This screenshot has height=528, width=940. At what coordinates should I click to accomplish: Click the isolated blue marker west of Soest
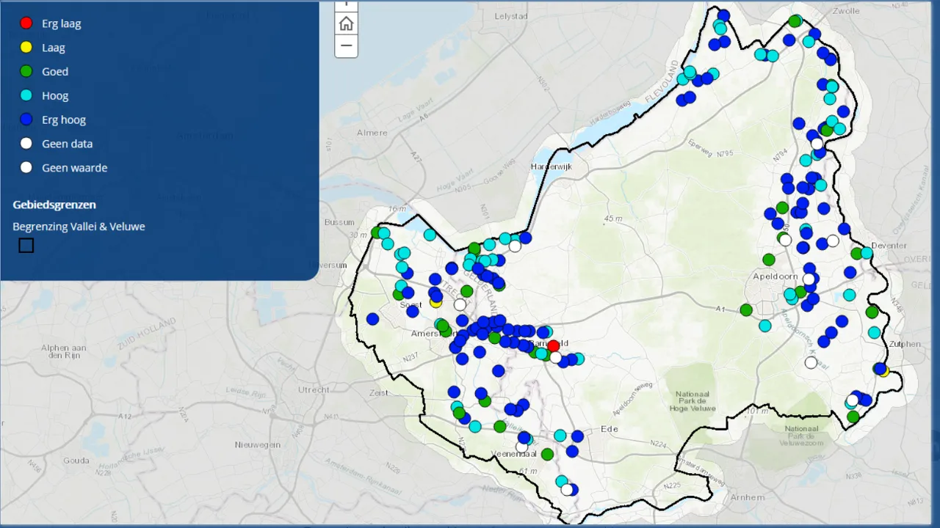click(372, 319)
